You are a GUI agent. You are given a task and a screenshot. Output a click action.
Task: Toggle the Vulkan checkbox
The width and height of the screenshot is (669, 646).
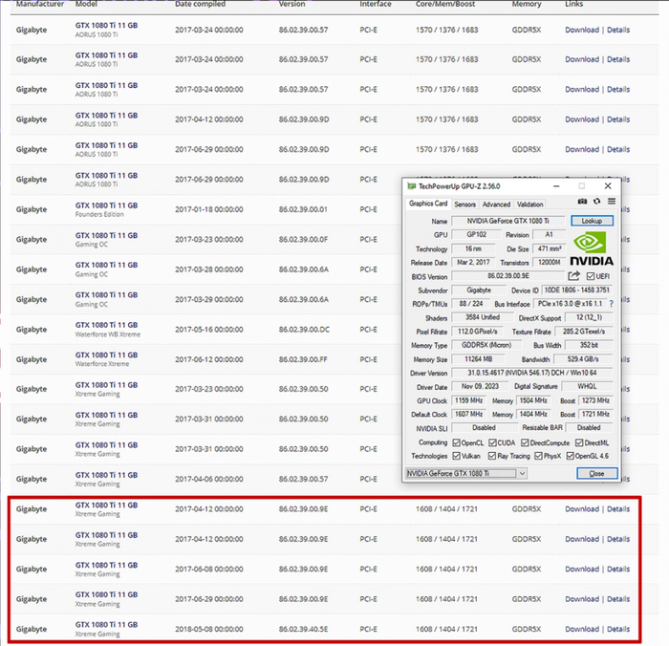[456, 456]
